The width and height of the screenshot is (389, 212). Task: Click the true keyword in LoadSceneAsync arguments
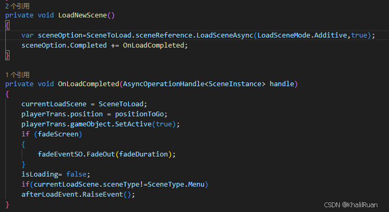(x=359, y=35)
